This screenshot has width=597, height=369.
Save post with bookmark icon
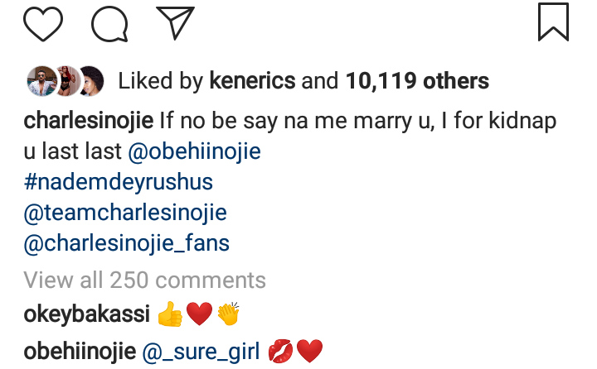(553, 22)
